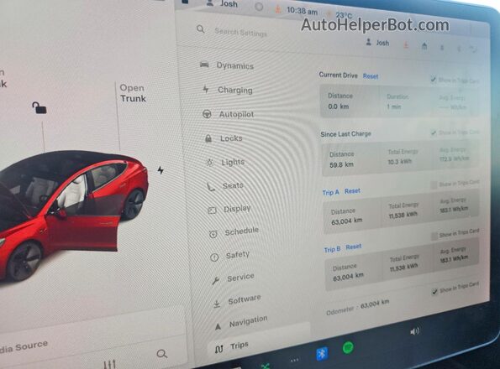Open Josh profile in settings header
The width and height of the screenshot is (500, 369).
(x=377, y=43)
